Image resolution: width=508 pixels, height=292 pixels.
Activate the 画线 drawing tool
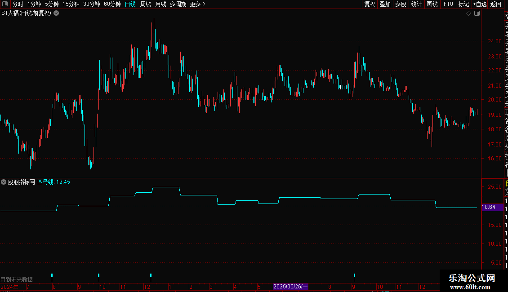point(432,4)
